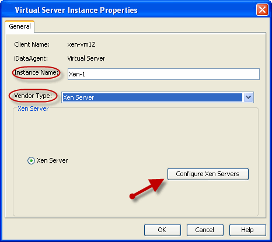Confirm the dialog with OK

point(162,230)
